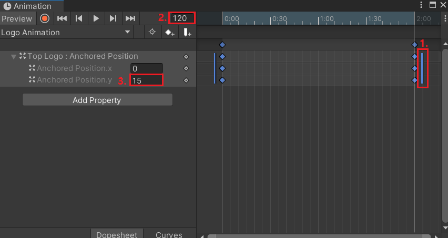Click the horizontal timeline scrollbar
The width and height of the screenshot is (448, 238).
point(319,236)
